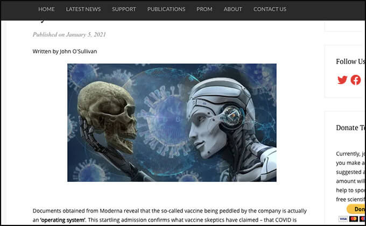
Task: Click the 'Currently' donation description text
Action: click(350, 176)
